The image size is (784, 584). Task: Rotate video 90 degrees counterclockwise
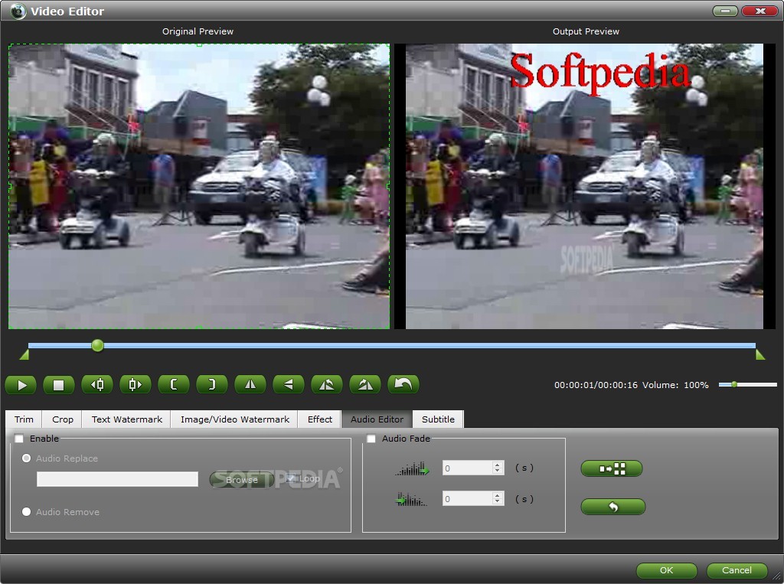point(326,384)
